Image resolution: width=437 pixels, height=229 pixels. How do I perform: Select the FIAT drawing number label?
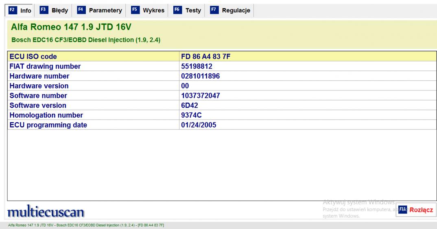(x=45, y=66)
